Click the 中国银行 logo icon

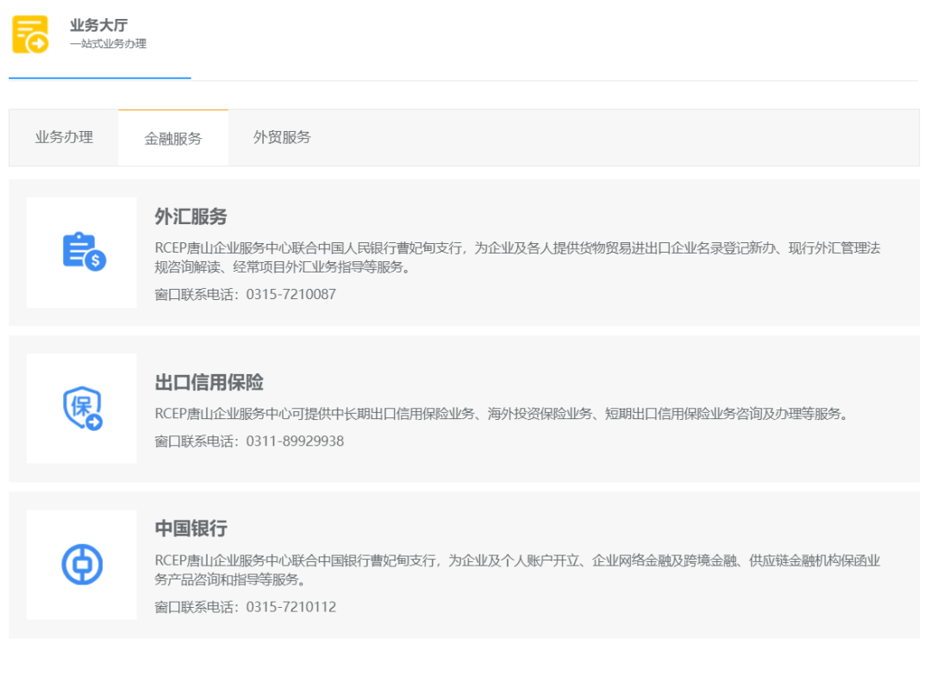(82, 565)
